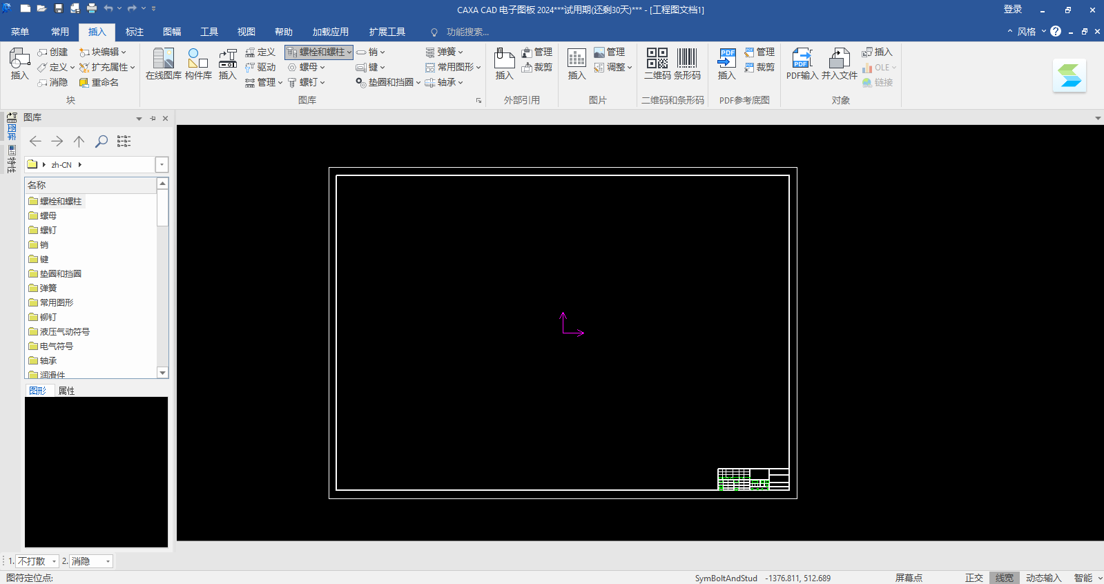Open the component library (构件库)
1104x584 pixels.
click(x=198, y=64)
